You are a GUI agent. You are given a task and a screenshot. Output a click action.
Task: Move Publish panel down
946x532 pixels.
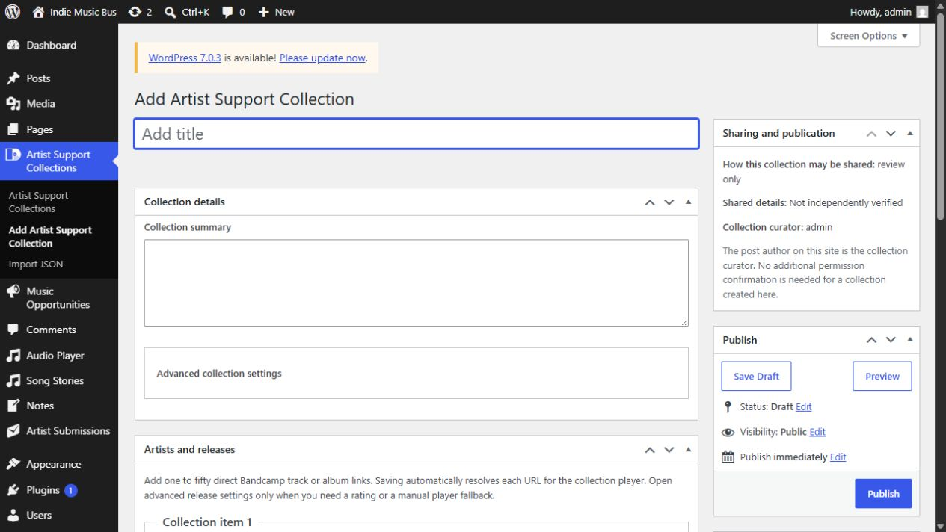891,340
